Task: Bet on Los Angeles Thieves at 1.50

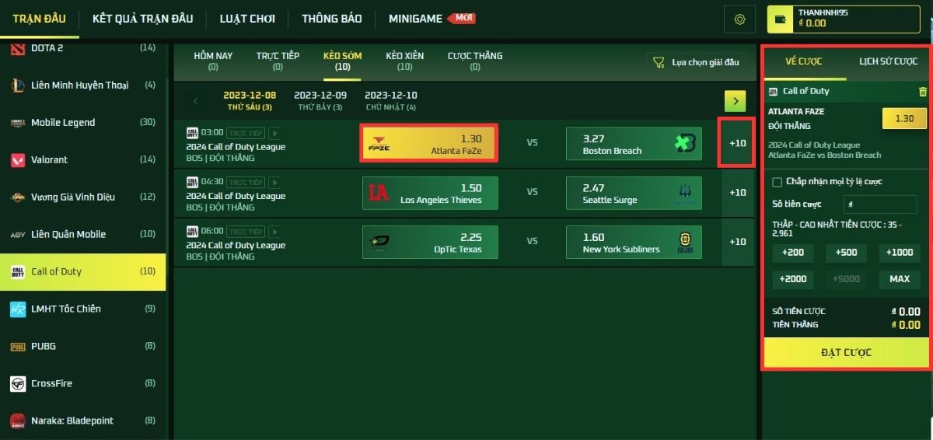Action: click(430, 193)
